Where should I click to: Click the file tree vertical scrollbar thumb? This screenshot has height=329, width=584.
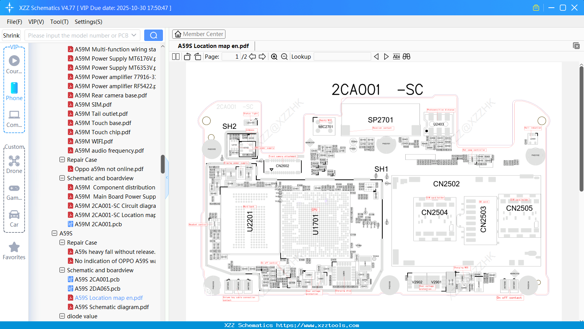(x=163, y=164)
